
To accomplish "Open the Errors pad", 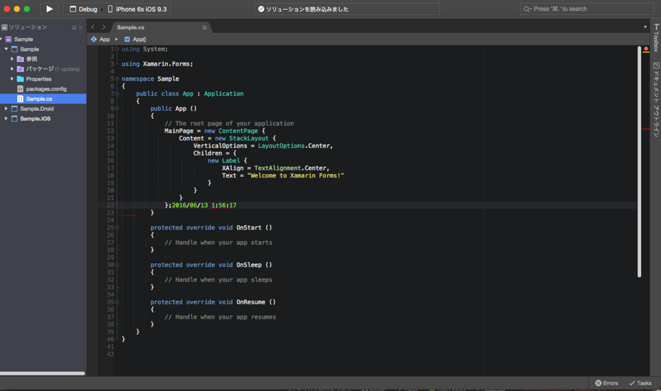I will [x=607, y=383].
